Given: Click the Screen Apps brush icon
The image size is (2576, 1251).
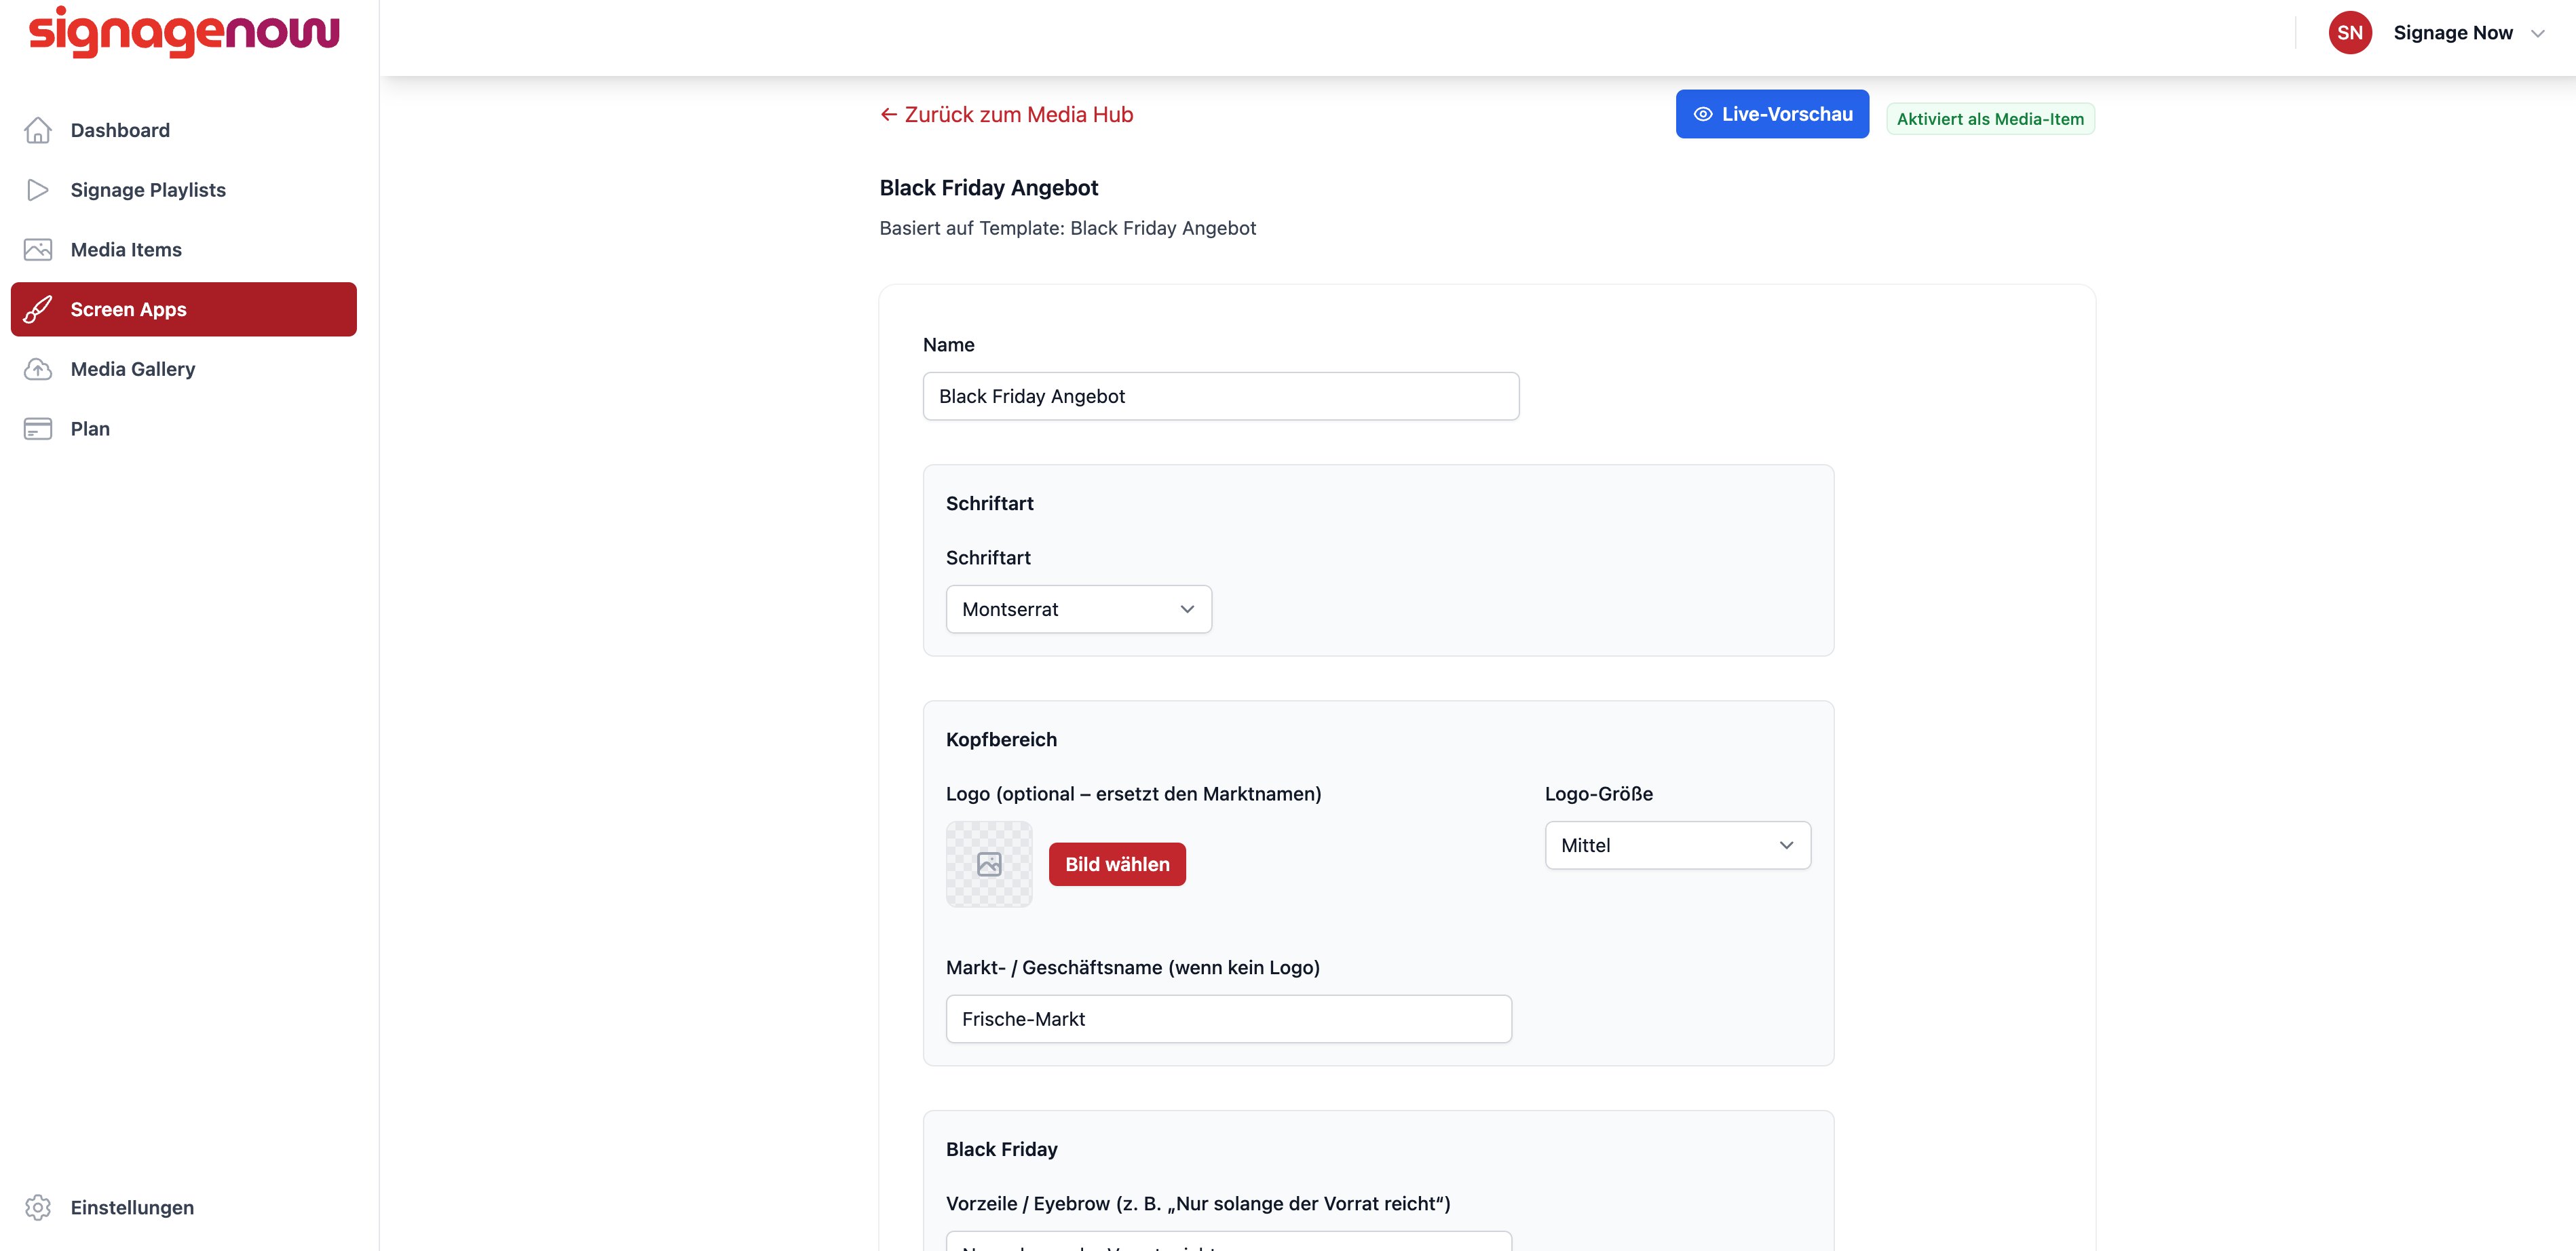Looking at the screenshot, I should 38,309.
